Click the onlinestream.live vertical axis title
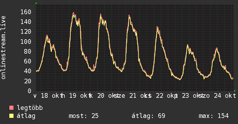 3,48
